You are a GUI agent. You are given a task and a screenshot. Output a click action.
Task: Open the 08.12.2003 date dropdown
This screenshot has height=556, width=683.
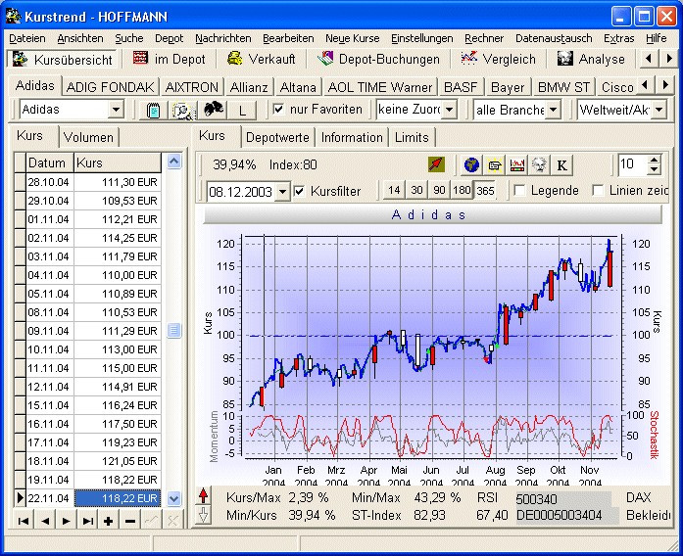283,192
